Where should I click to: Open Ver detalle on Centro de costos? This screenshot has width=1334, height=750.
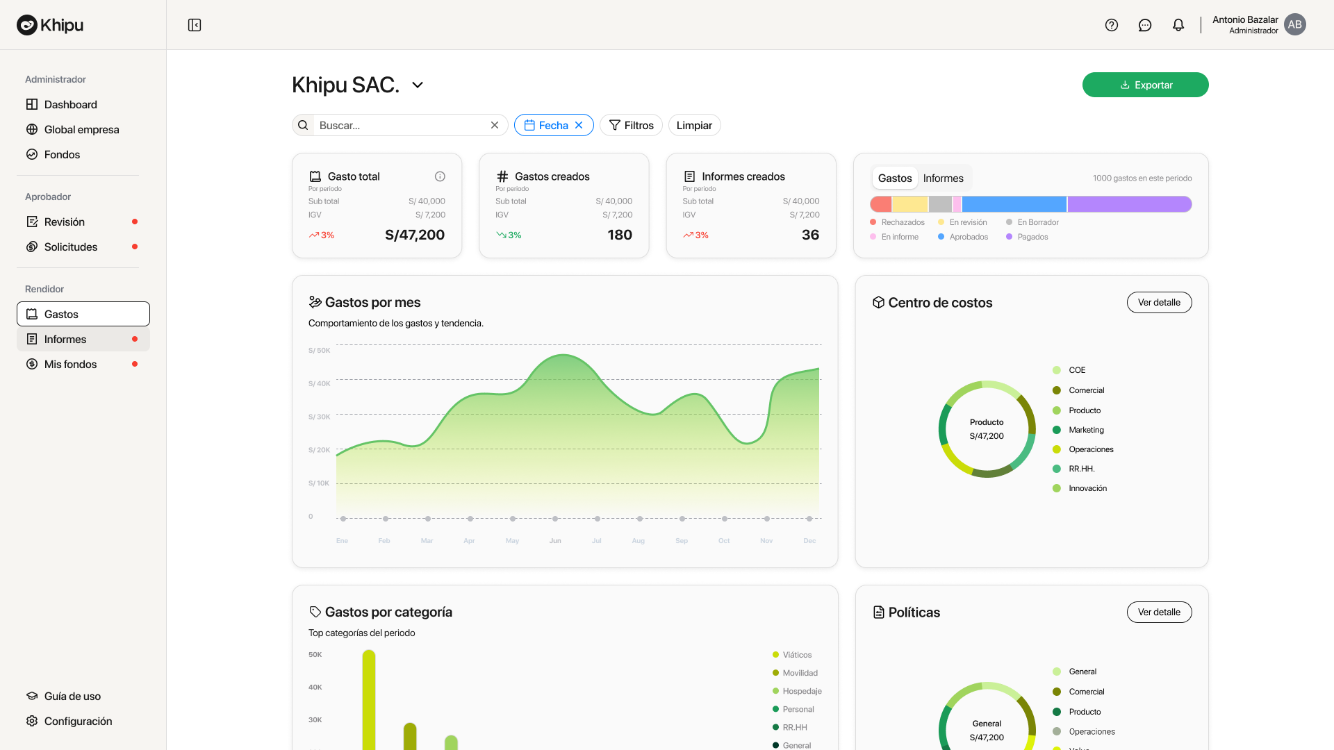1159,302
